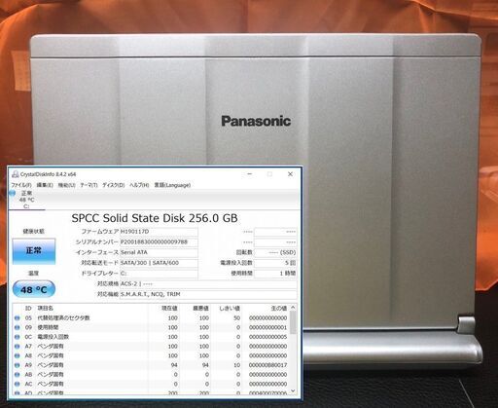
Task: Click the SMART list scroll up arrow
Action: click(293, 308)
